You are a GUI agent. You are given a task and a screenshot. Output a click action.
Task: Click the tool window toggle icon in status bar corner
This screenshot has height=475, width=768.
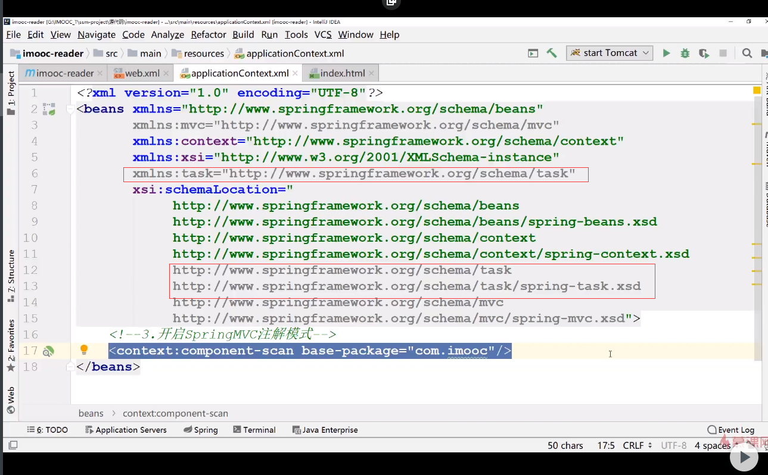pyautogui.click(x=13, y=445)
